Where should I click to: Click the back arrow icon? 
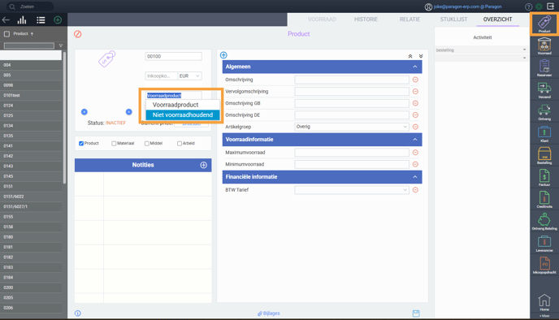point(6,20)
